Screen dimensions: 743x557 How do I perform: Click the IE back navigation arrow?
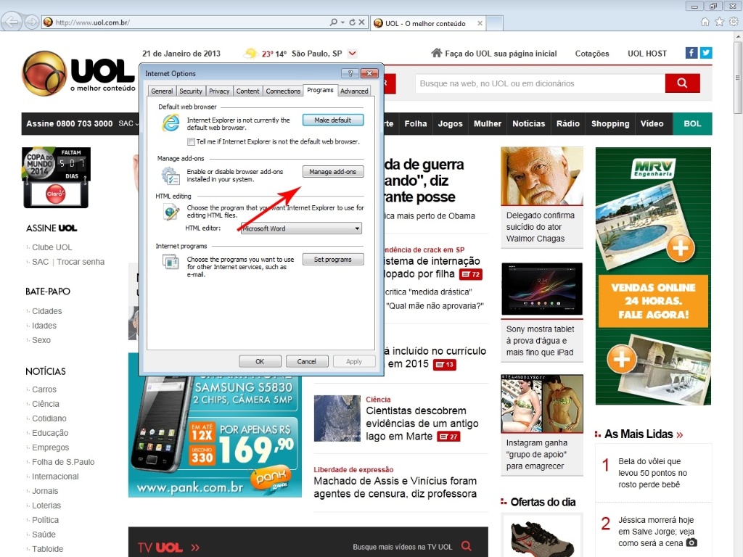pos(12,22)
